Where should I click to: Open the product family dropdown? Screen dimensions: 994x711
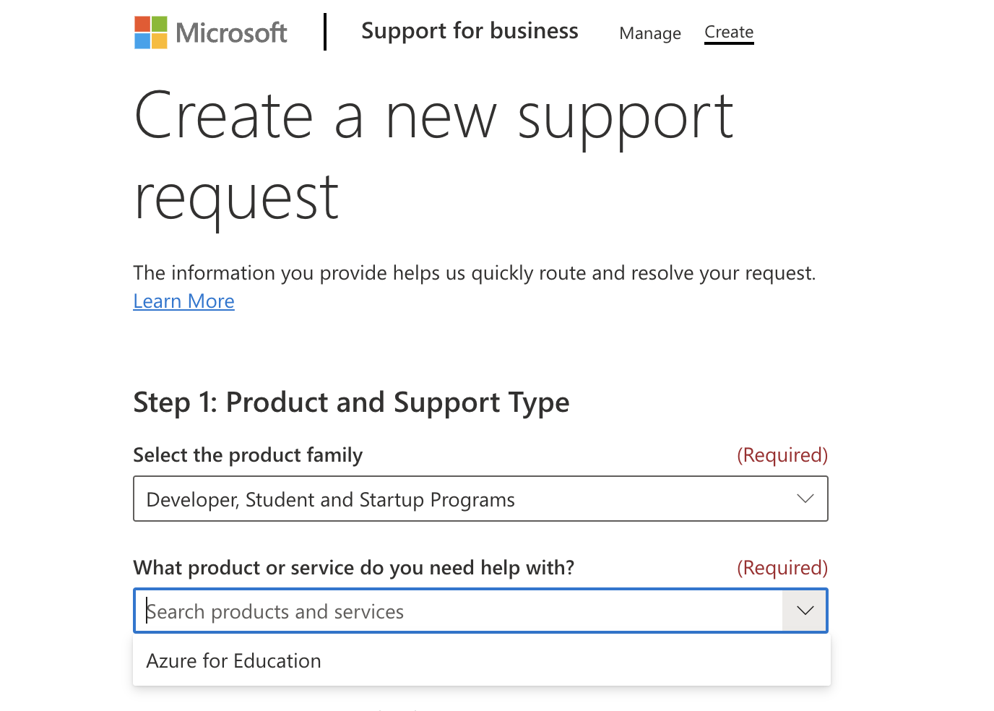480,499
